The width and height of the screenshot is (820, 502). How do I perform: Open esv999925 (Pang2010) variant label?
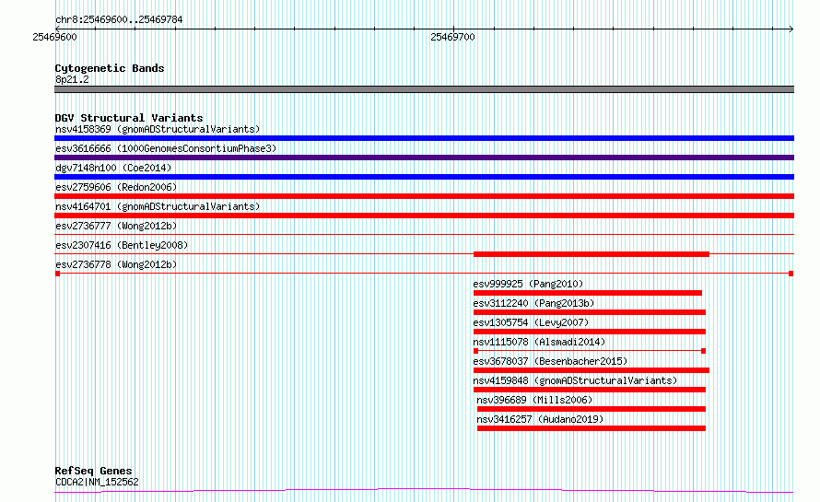(x=528, y=284)
